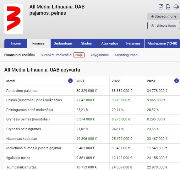Viewport: 180px width, 170px height.
Task: Click value 24 359 000 €
Action: click(x=122, y=167)
